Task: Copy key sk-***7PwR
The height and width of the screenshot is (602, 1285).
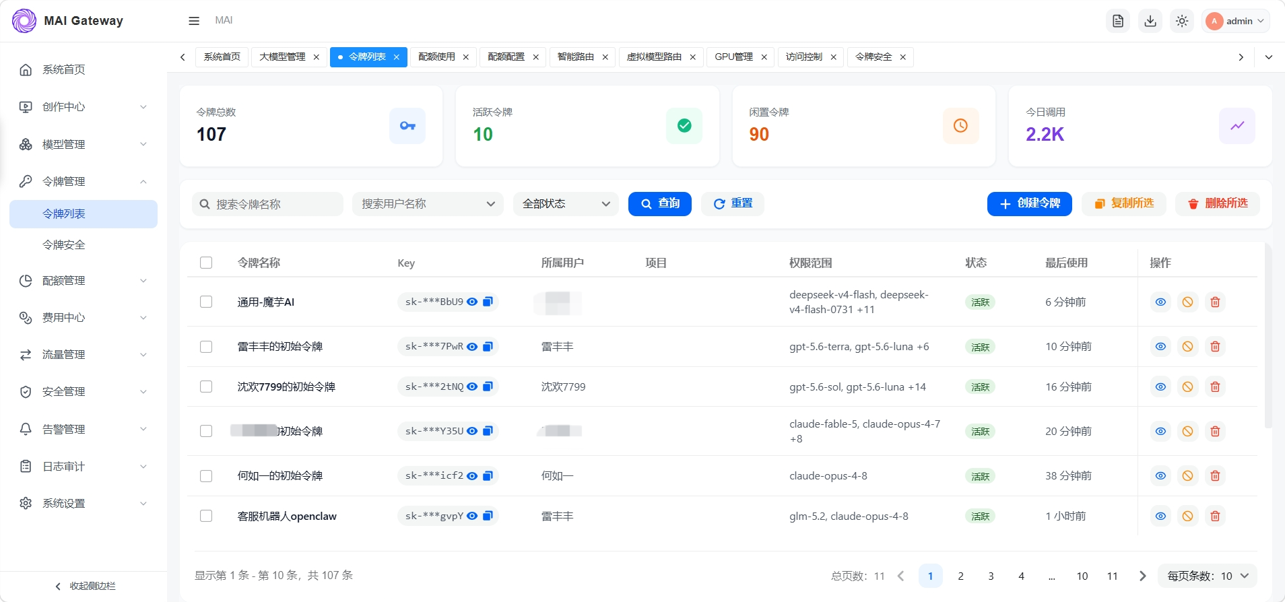Action: point(488,347)
